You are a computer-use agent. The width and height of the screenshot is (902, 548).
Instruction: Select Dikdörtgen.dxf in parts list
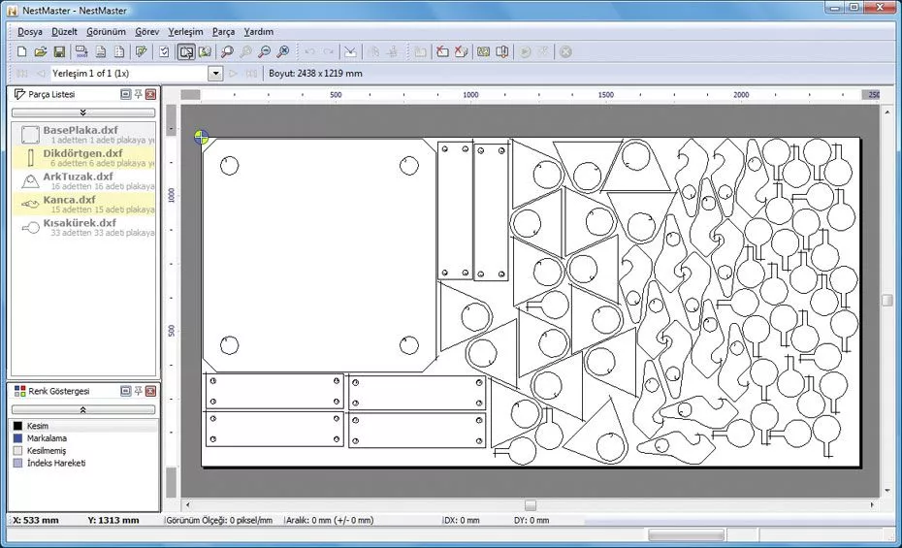[x=83, y=157]
